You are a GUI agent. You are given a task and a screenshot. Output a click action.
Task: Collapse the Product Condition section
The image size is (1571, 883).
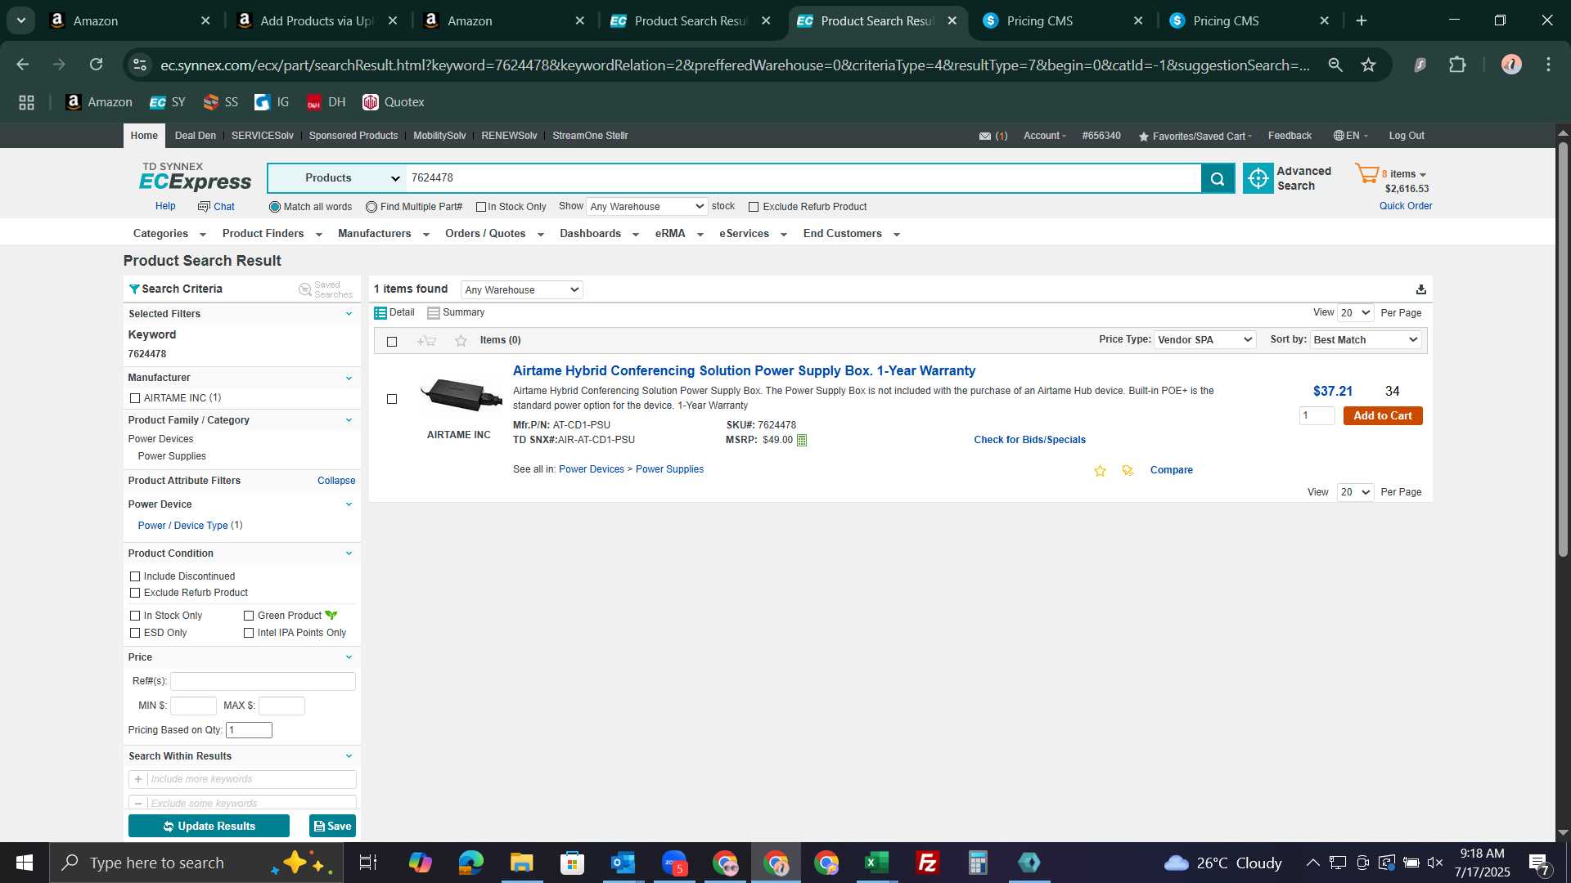[x=349, y=554]
